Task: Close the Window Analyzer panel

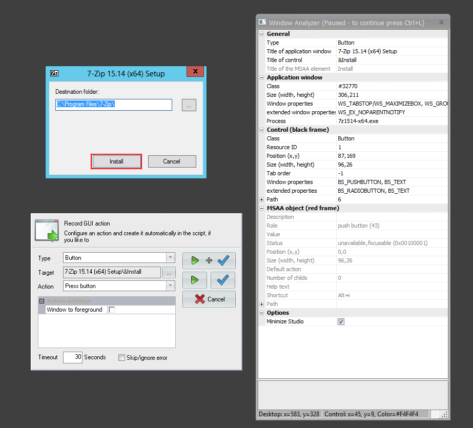Action: coord(441,23)
